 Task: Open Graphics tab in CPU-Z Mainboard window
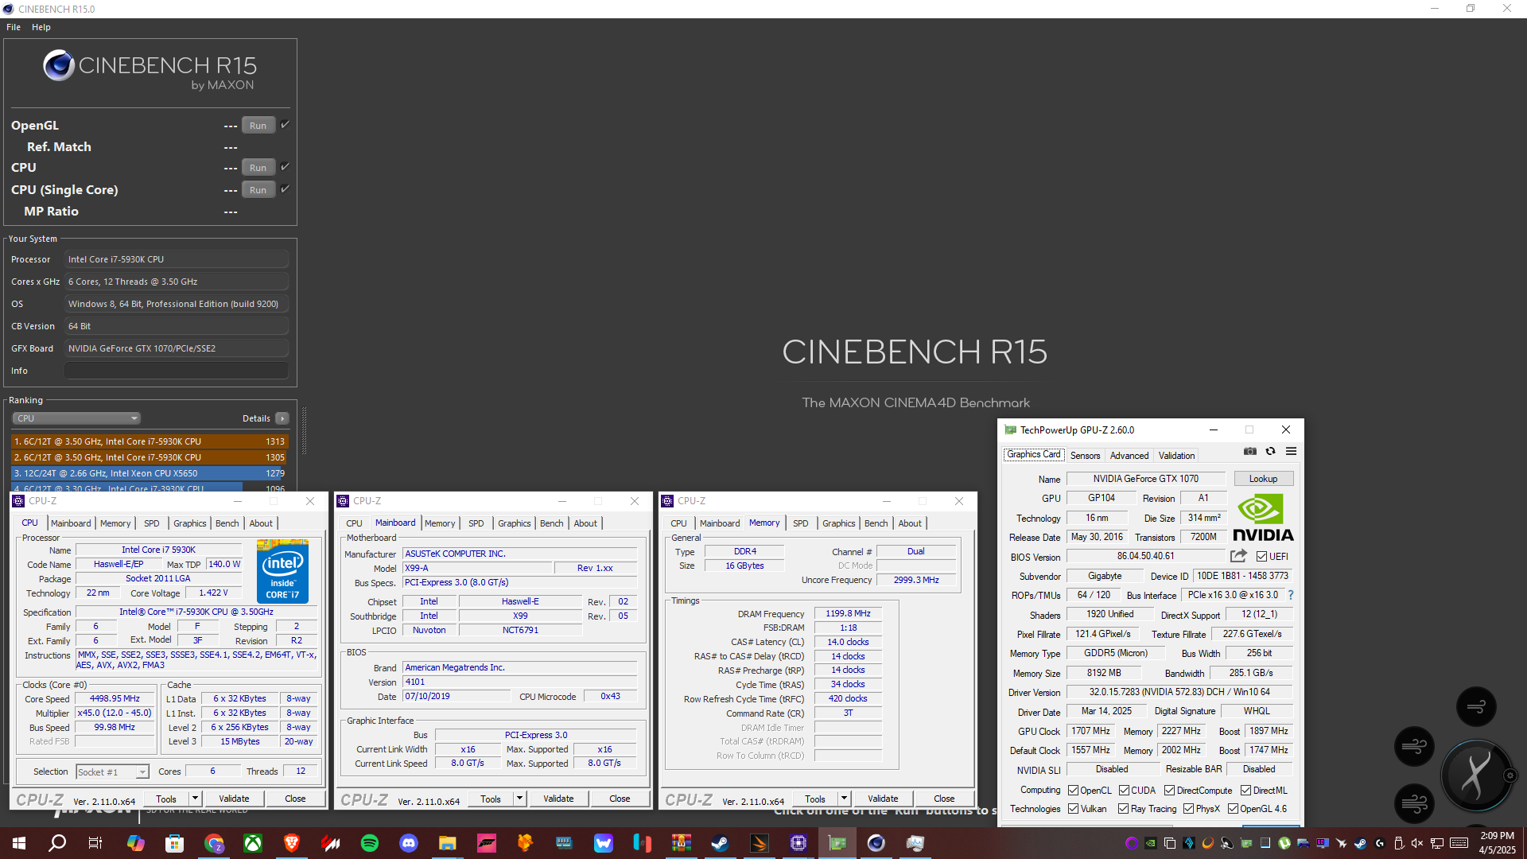pos(514,523)
